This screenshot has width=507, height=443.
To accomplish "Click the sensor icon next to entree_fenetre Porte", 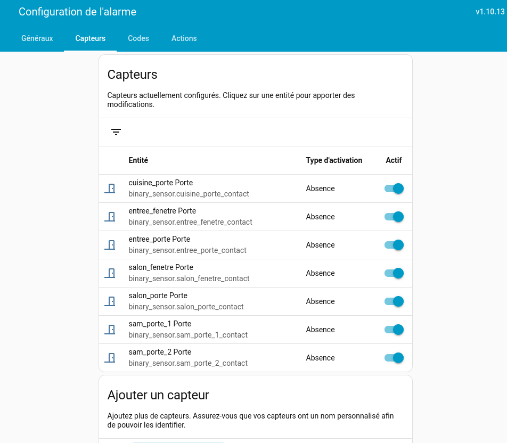I will coord(110,217).
